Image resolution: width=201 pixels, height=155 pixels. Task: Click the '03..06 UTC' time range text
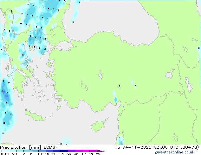166,147
